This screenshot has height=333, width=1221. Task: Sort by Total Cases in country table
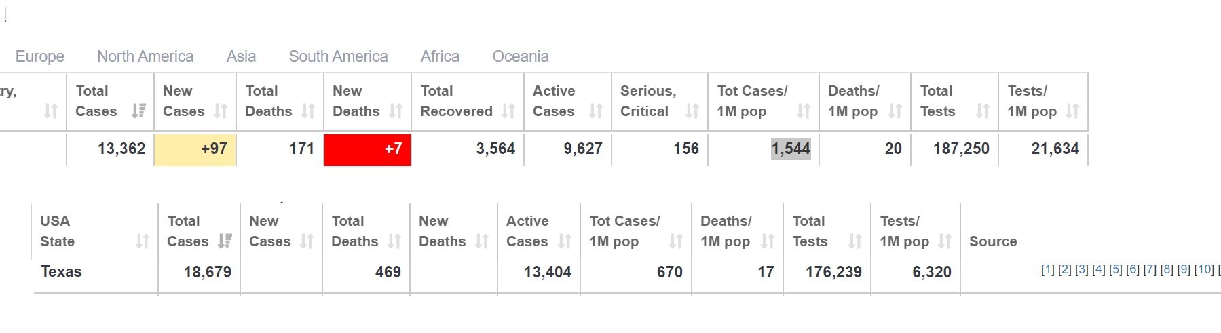tap(111, 101)
